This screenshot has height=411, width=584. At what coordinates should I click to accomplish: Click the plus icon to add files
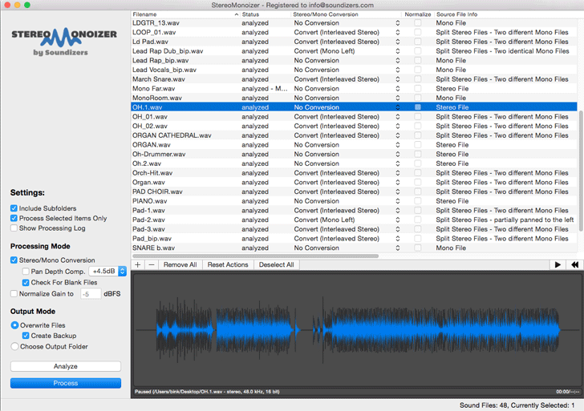pyautogui.click(x=138, y=265)
